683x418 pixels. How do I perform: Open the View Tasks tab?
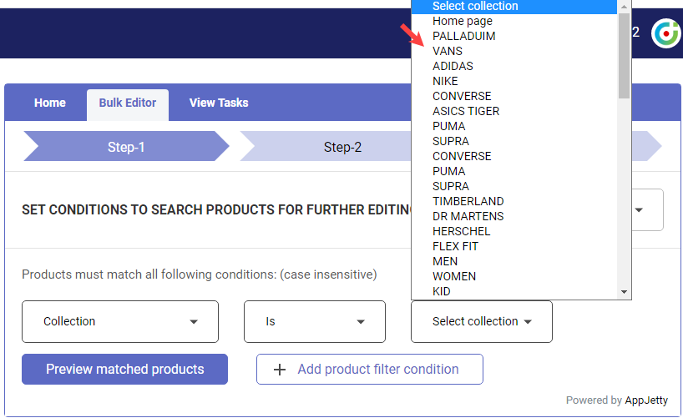[x=219, y=103]
